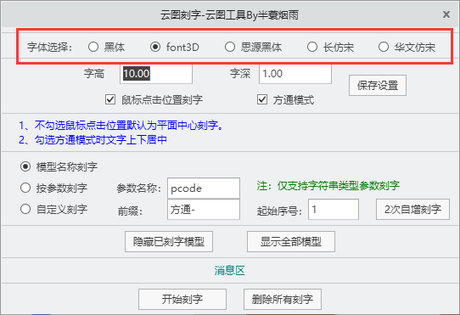This screenshot has width=460, height=315.
Task: Select the font3D radio option
Action: click(x=155, y=47)
